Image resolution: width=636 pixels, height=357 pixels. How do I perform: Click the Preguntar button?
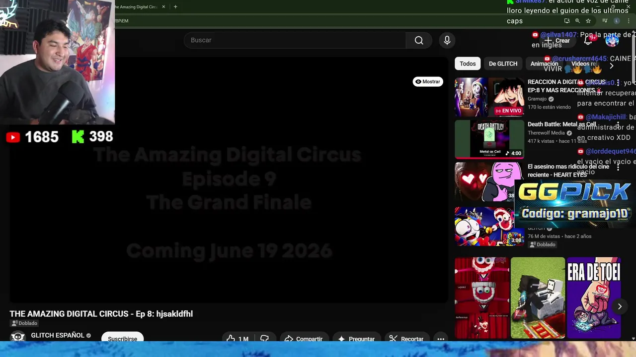[356, 339]
